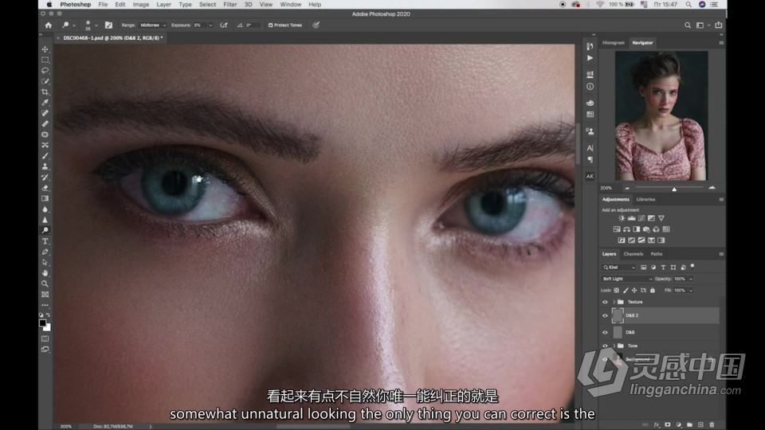Click the Home icon in options bar

[x=49, y=25]
